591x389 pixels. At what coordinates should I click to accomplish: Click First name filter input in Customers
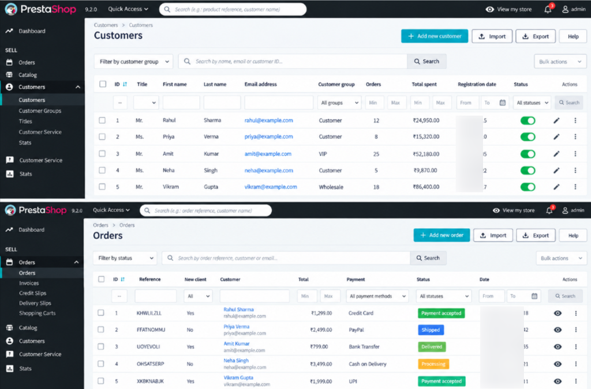coord(181,103)
